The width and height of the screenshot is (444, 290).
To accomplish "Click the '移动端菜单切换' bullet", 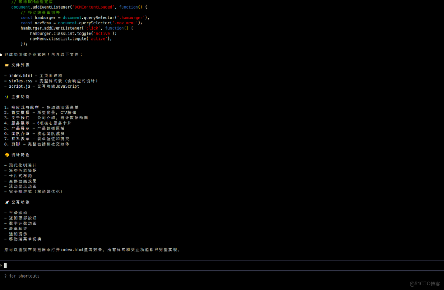I will pos(22,239).
